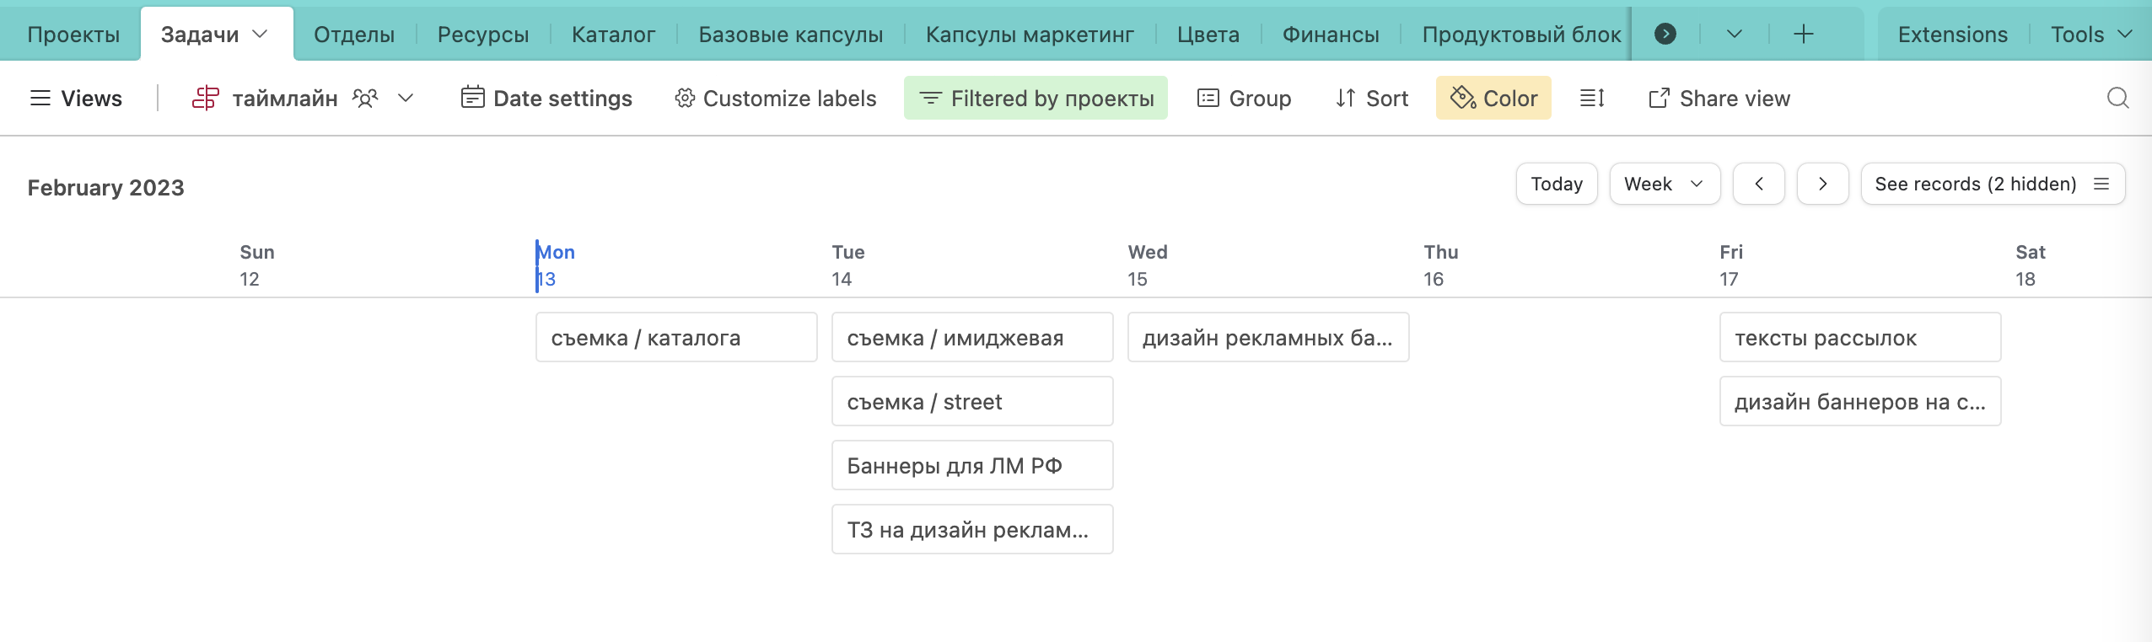
Task: Open Customize labels gear option
Action: pos(776,99)
